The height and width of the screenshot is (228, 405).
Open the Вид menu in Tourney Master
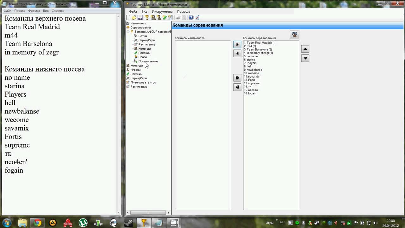144,12
